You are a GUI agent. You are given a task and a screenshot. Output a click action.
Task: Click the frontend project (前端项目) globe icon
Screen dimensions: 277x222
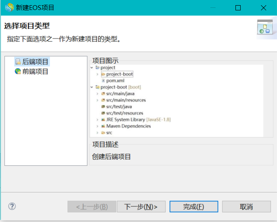pyautogui.click(x=18, y=71)
